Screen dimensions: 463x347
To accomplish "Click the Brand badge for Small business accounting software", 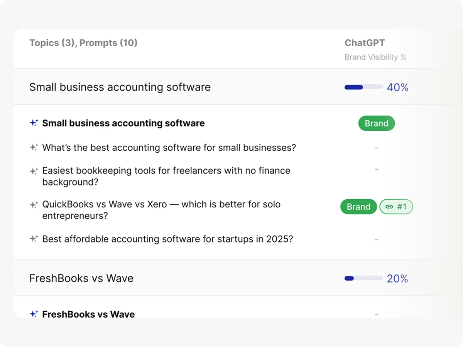I will (376, 123).
